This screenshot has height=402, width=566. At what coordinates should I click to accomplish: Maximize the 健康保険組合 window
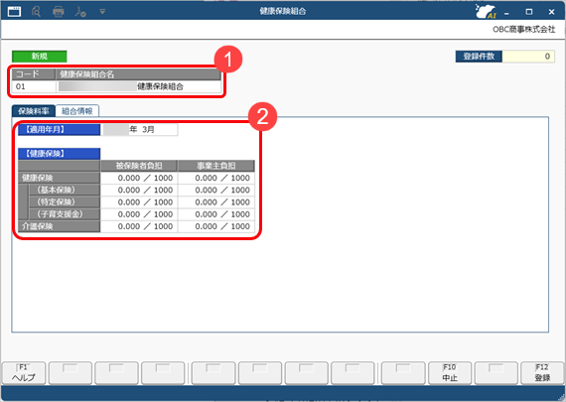click(x=529, y=12)
